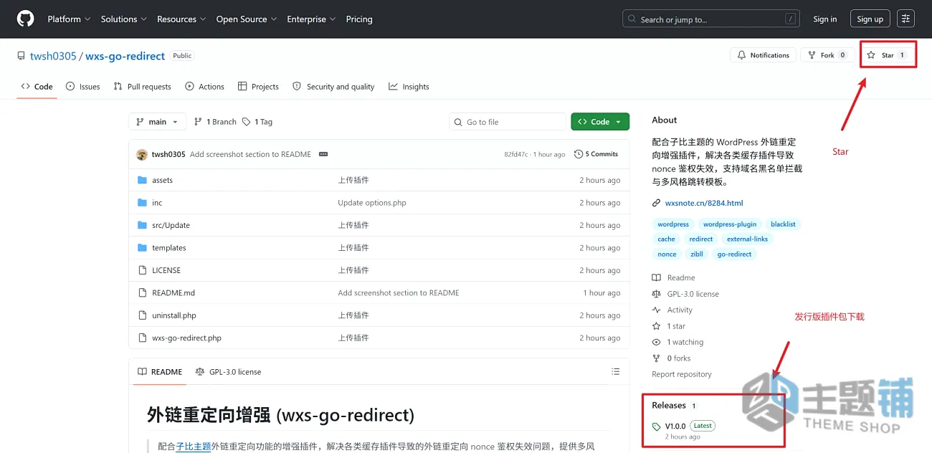Open the uninstall.php file
932x453 pixels.
coord(174,315)
